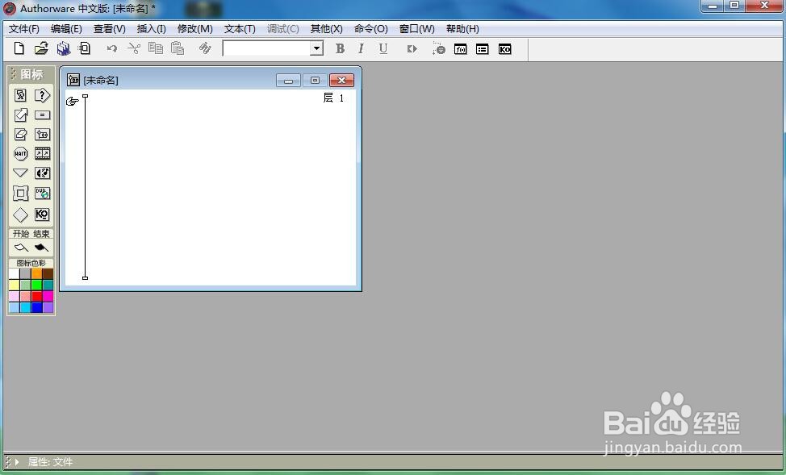Image resolution: width=786 pixels, height=475 pixels.
Task: Open the 修改(M) menu
Action: pos(195,29)
